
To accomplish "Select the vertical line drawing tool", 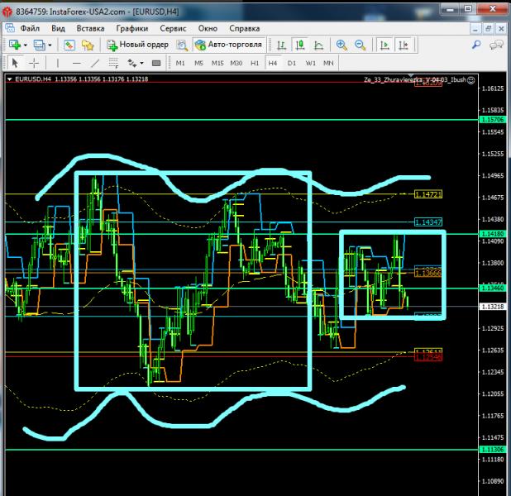I will 58,63.
